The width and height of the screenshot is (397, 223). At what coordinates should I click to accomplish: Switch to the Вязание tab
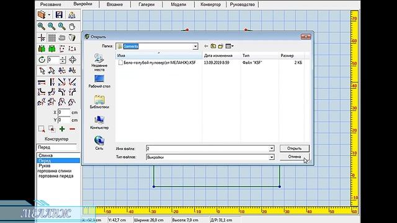115,4
